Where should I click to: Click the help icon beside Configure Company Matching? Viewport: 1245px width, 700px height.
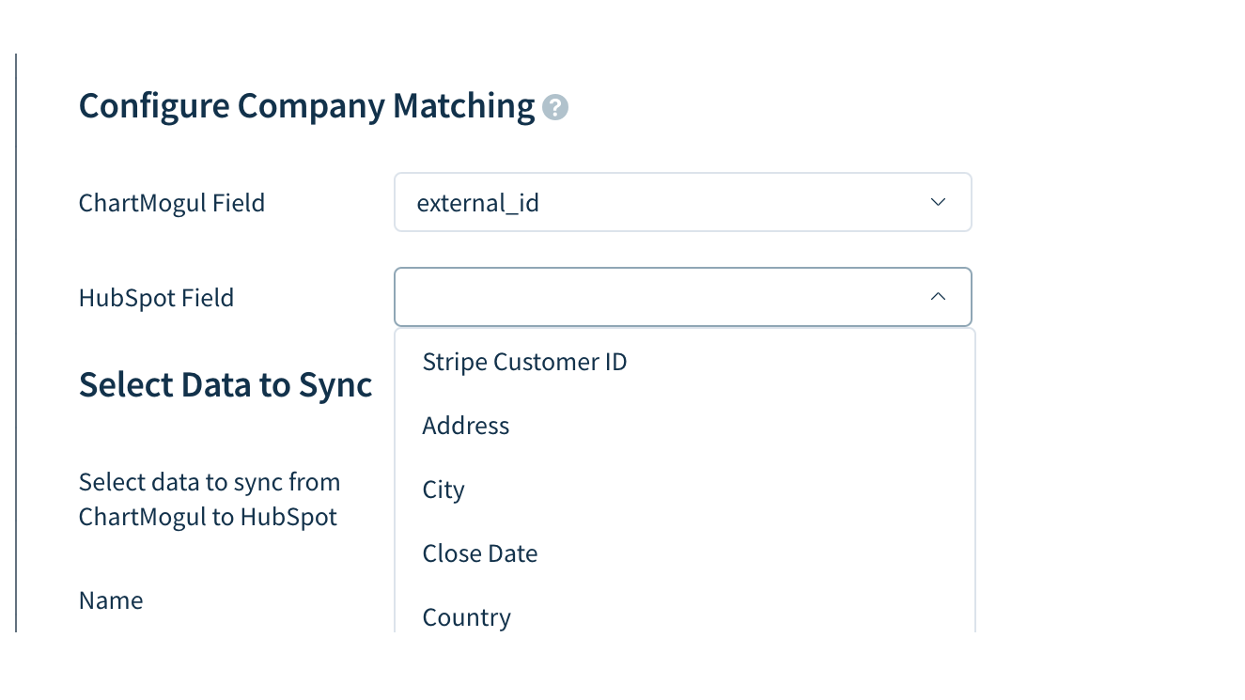tap(555, 108)
